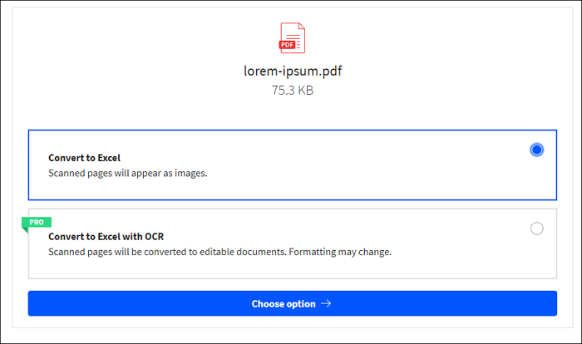
Task: Click the folded corner of the PRO ribbon
Action: point(25,229)
